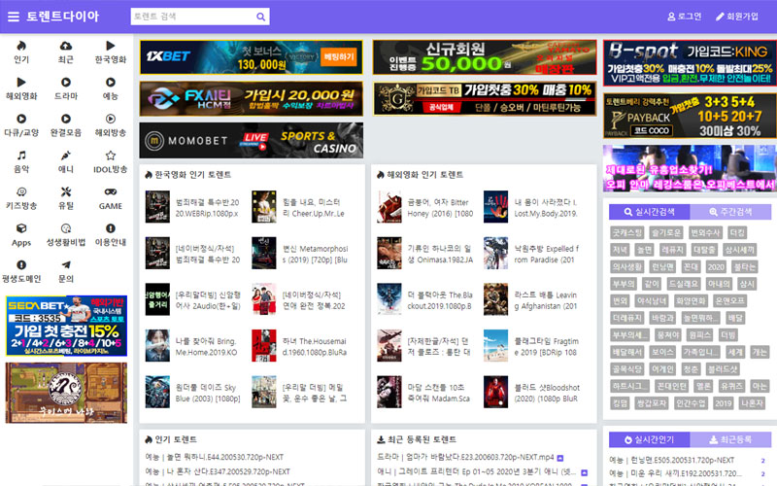This screenshot has width=777, height=486.
Task: Open 하녀 The.Housemaid.1960 thumbnail
Action: [x=263, y=346]
